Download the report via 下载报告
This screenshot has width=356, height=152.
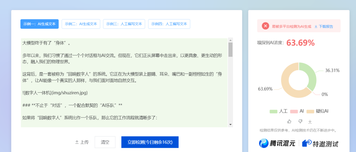(324, 26)
